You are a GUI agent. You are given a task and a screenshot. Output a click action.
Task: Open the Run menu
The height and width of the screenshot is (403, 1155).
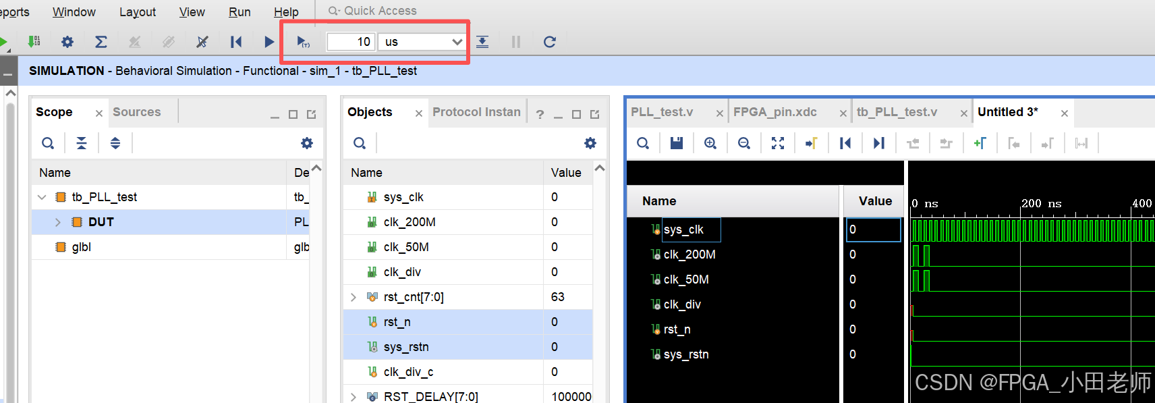(x=240, y=12)
